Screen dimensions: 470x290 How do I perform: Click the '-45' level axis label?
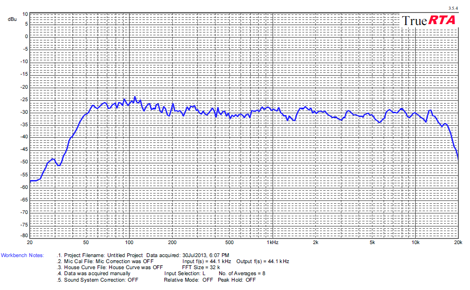pos(24,149)
